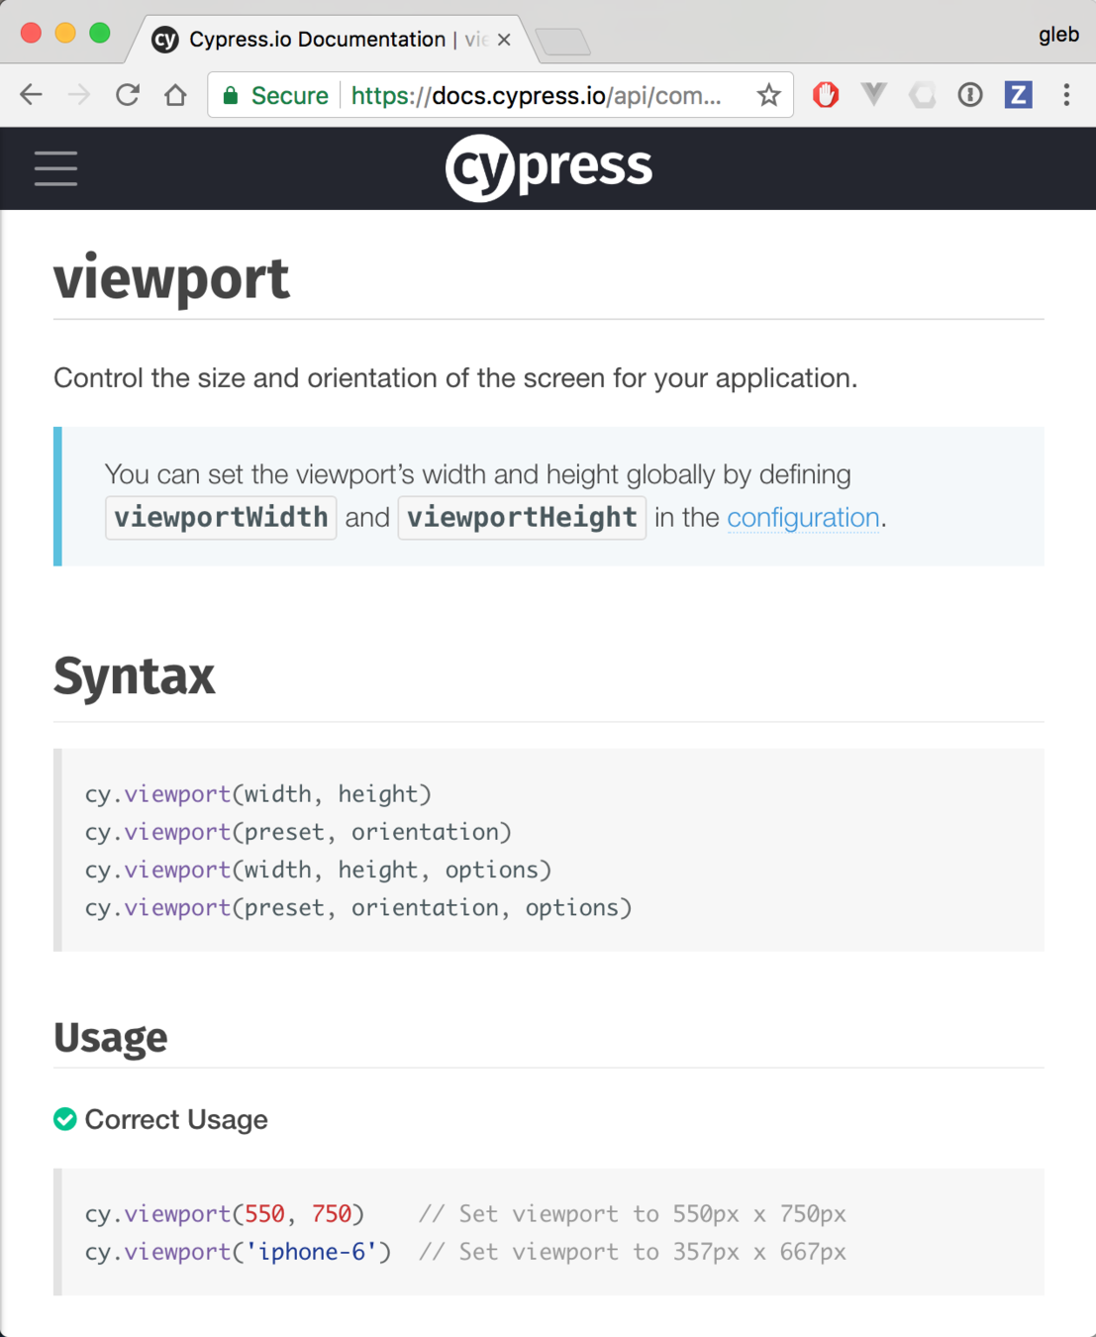Reload the page with refresh icon
The width and height of the screenshot is (1096, 1337).
tap(128, 95)
